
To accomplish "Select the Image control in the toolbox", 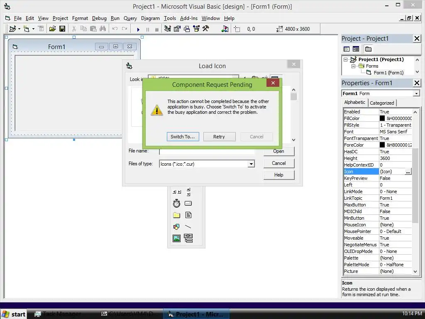I will (176, 238).
